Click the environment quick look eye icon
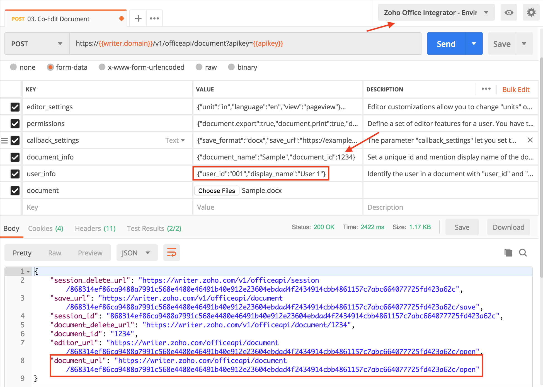 point(509,13)
